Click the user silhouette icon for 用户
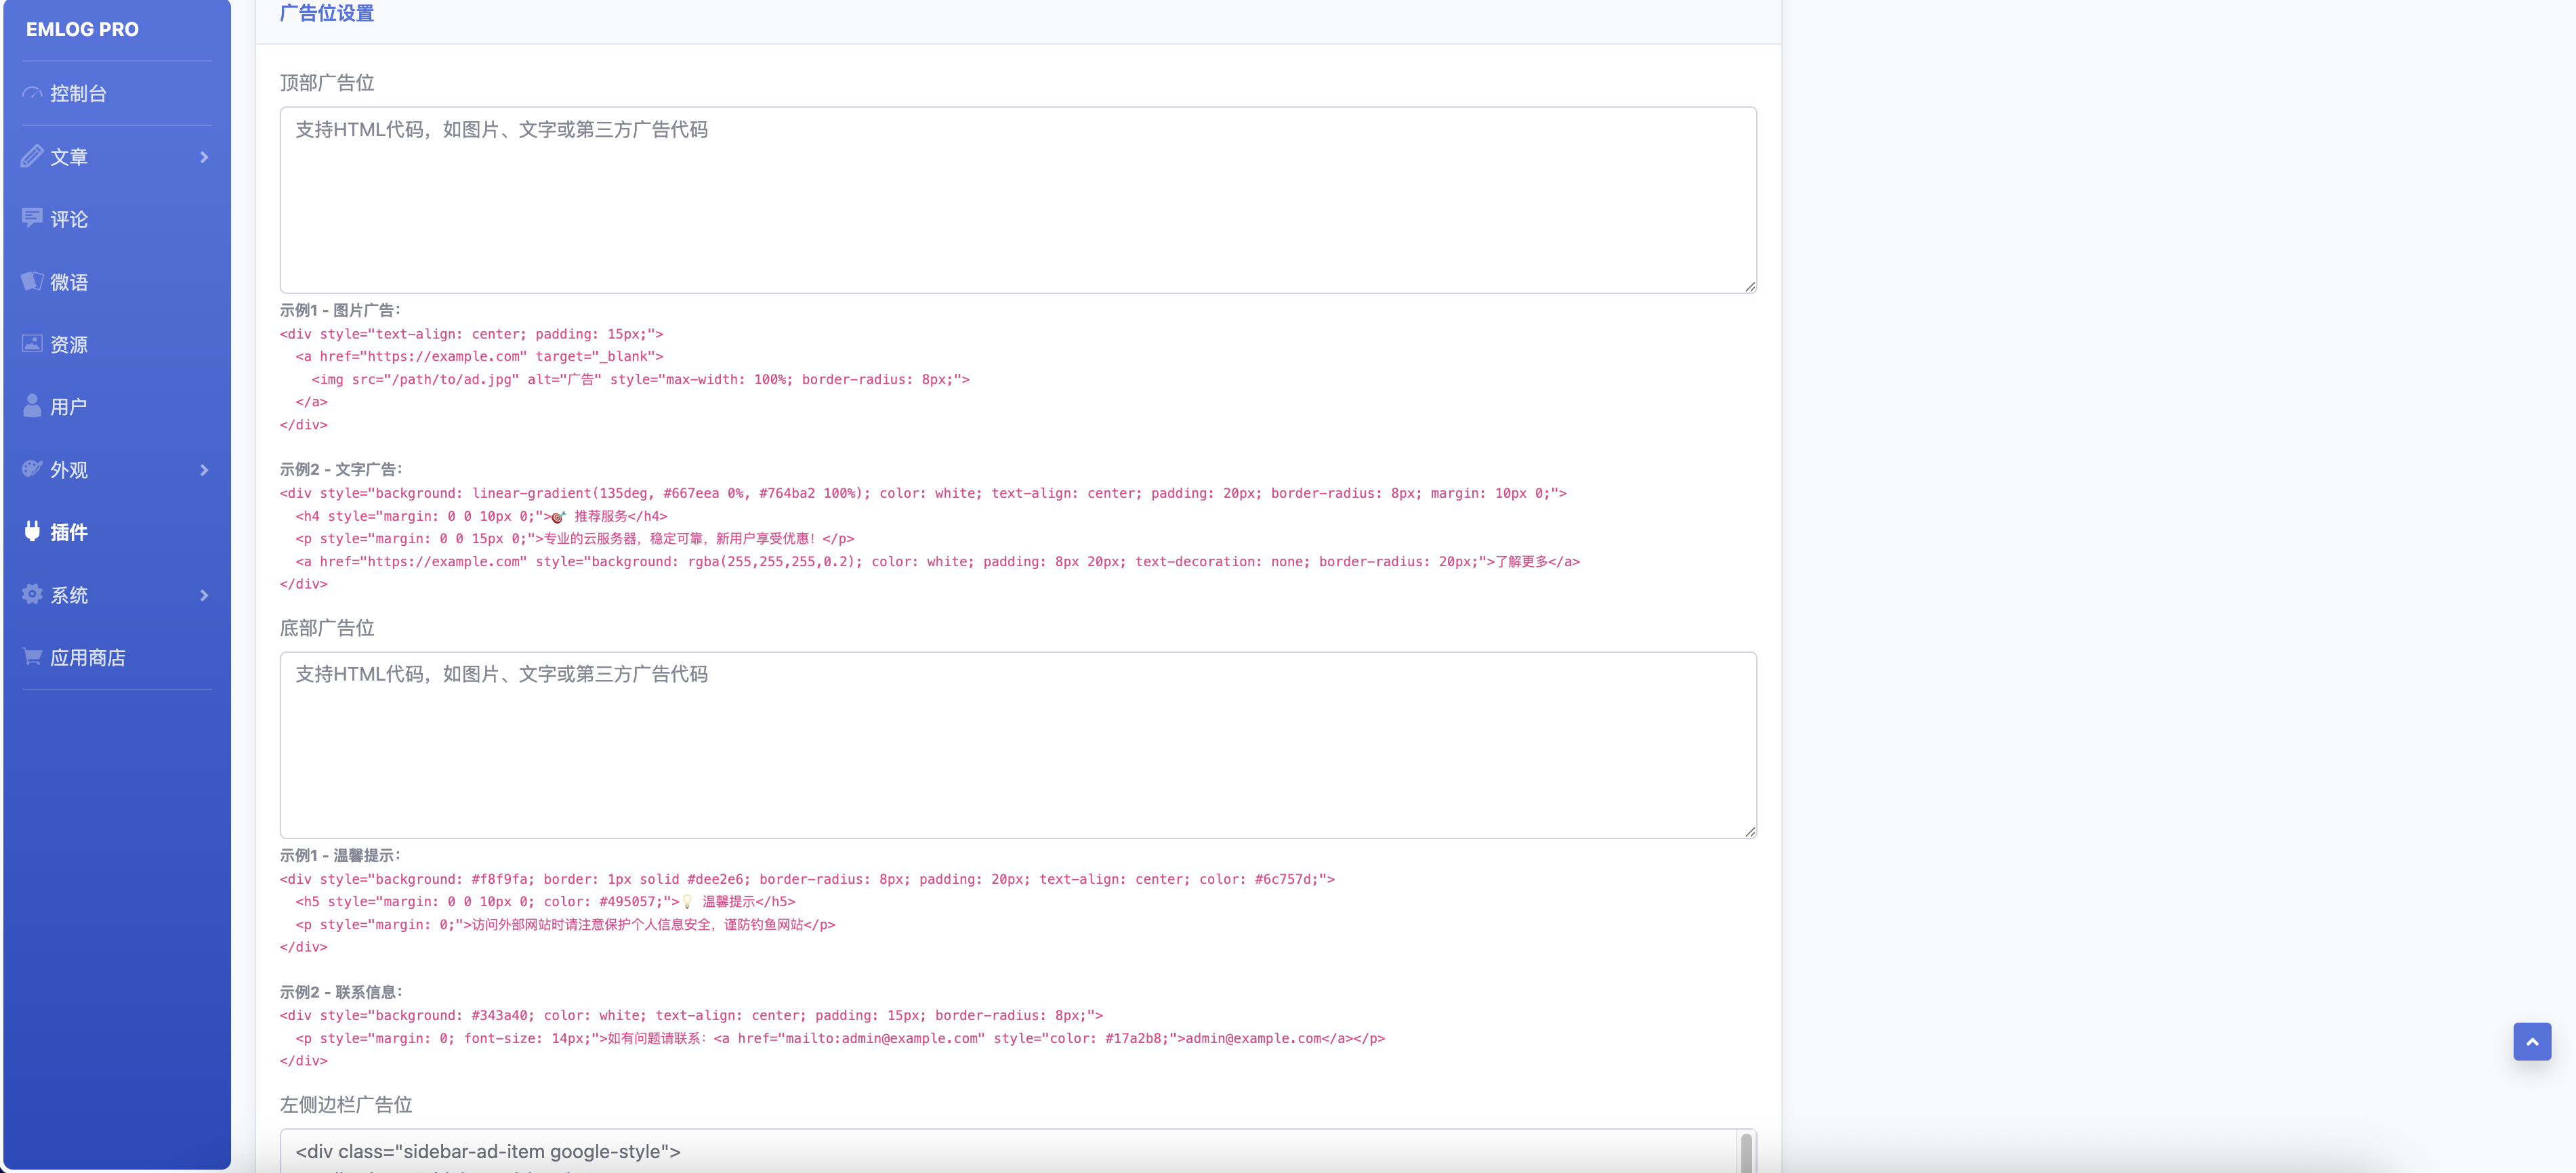The image size is (2576, 1173). point(32,406)
